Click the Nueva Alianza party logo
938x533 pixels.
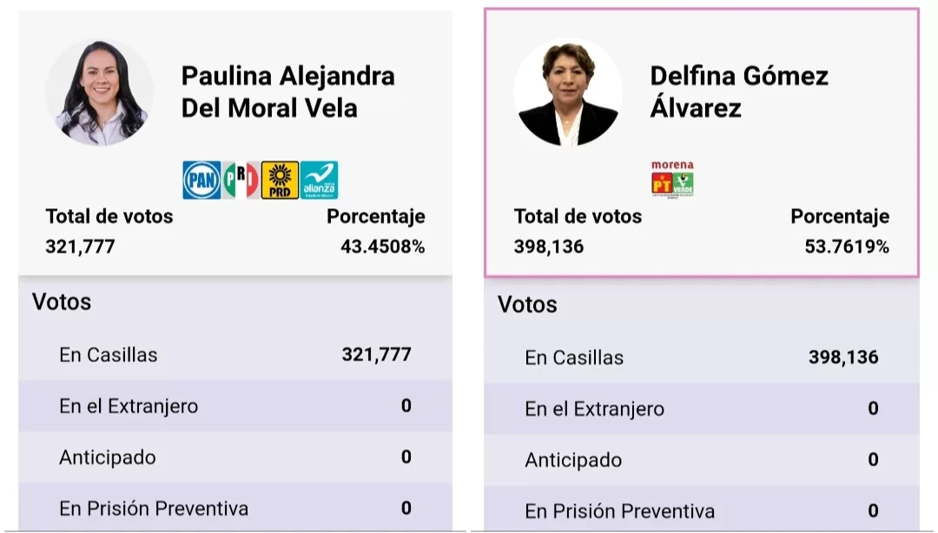(x=319, y=181)
